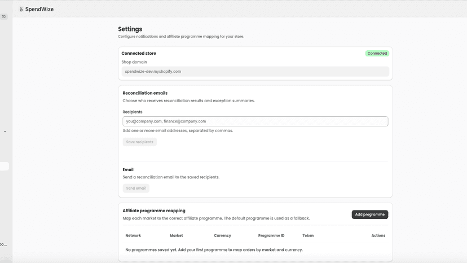Click the Actions column header
Viewport: 467px width, 263px height.
click(x=378, y=235)
